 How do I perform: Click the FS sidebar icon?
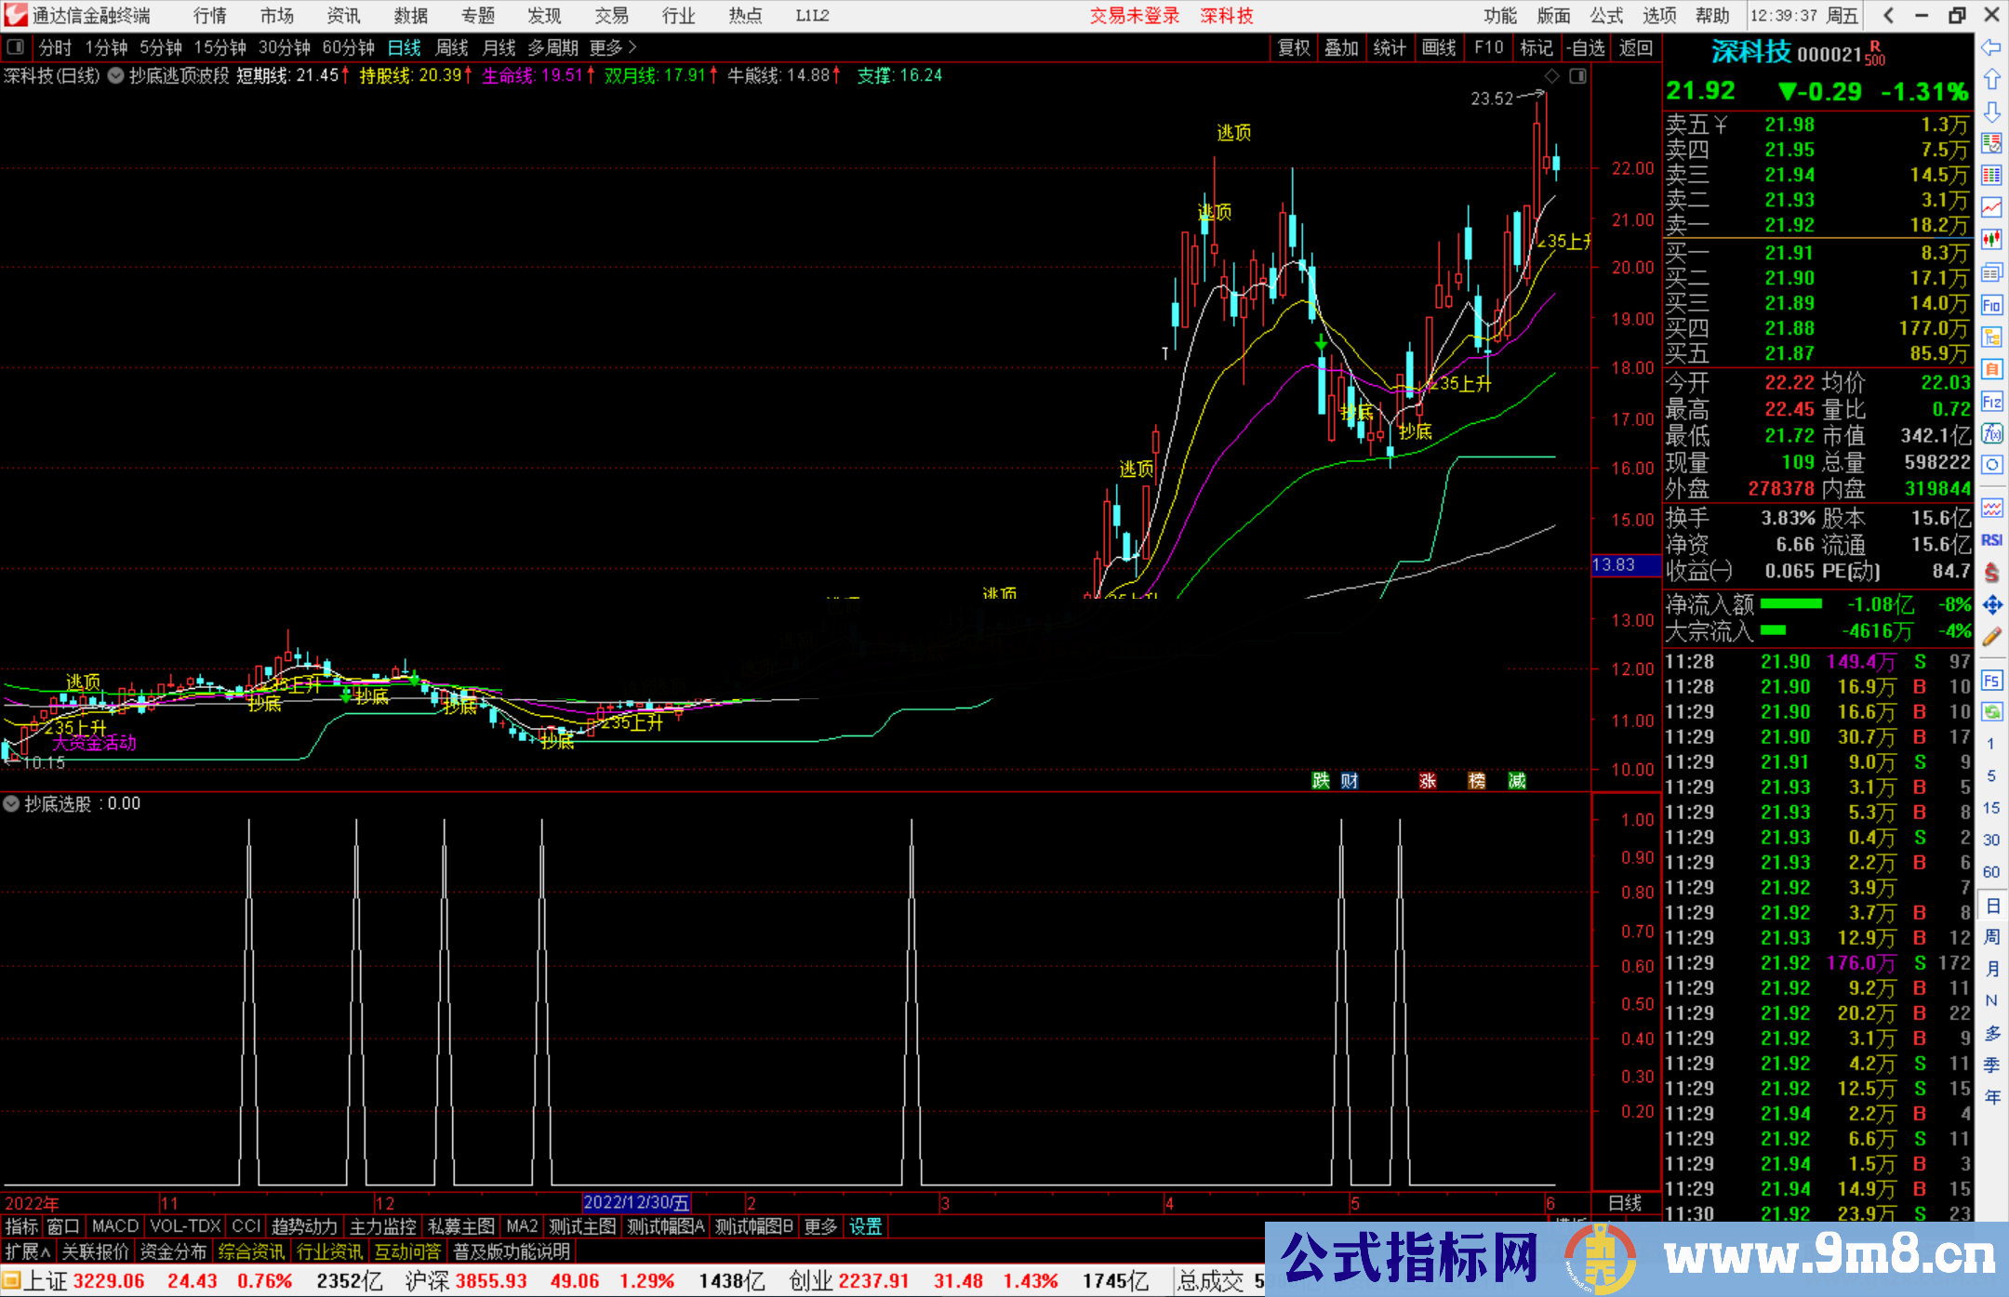click(x=1990, y=680)
